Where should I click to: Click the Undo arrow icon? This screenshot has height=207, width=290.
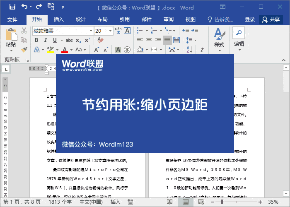coord(24,7)
